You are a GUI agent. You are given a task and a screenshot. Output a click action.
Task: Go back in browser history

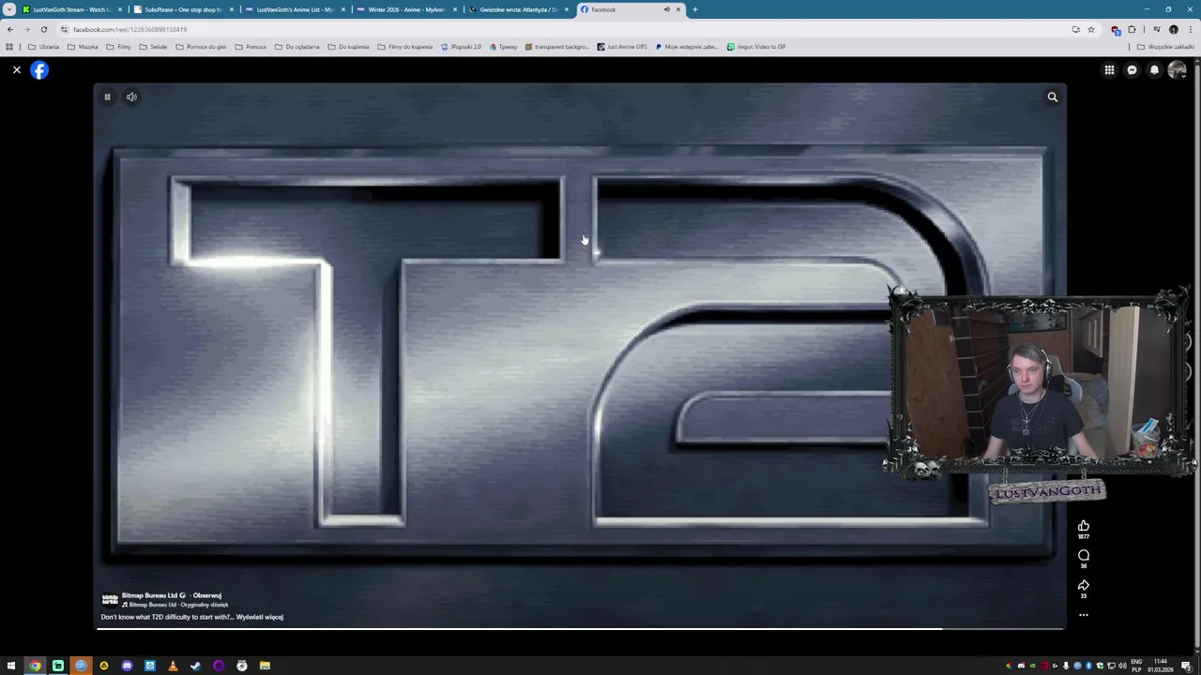pyautogui.click(x=10, y=29)
